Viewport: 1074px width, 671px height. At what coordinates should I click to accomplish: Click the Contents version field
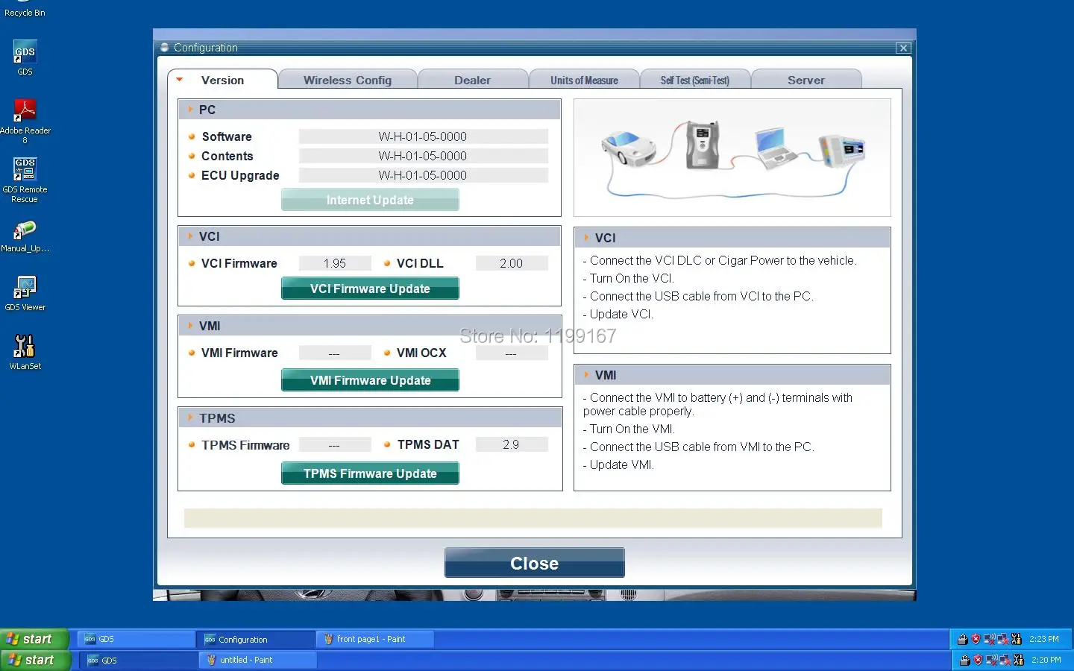(x=423, y=156)
